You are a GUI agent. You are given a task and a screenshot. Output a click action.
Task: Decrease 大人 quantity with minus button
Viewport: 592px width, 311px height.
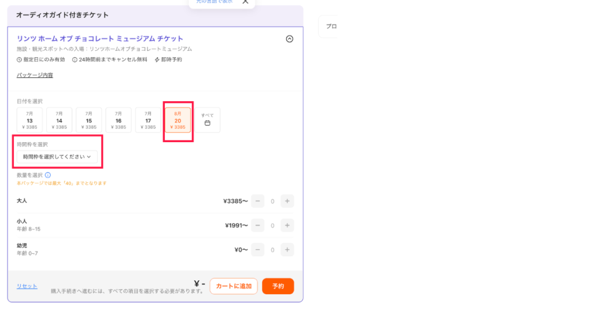point(258,201)
